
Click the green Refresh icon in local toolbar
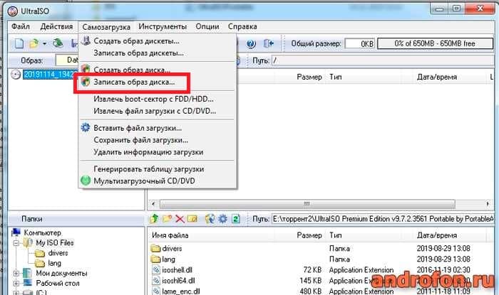(236, 219)
